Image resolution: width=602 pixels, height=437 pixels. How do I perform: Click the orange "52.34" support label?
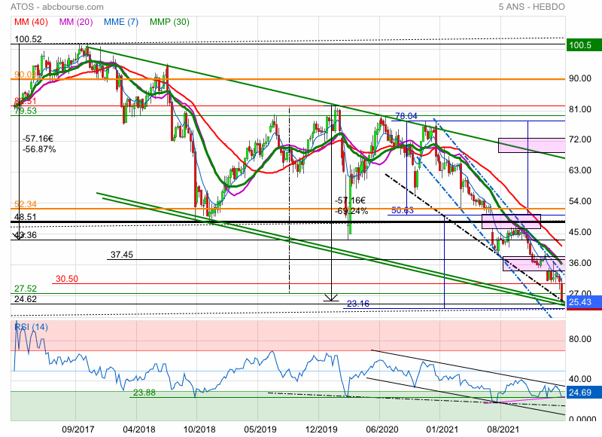26,204
